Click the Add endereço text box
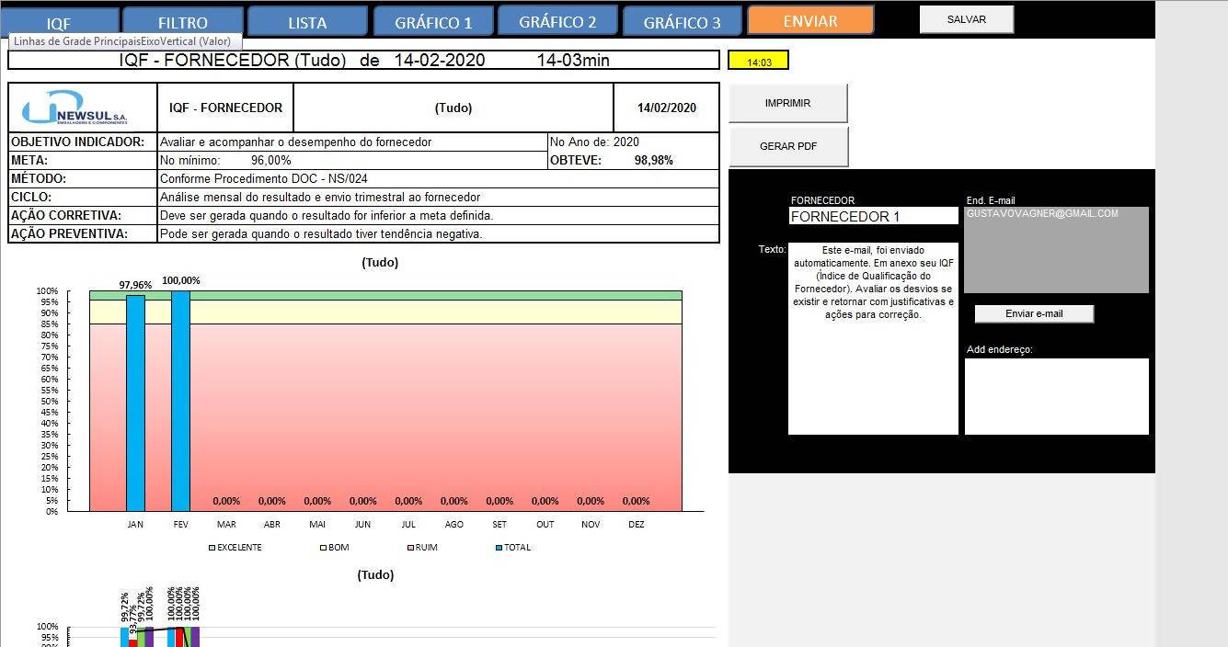The height and width of the screenshot is (647, 1228). [x=1056, y=396]
